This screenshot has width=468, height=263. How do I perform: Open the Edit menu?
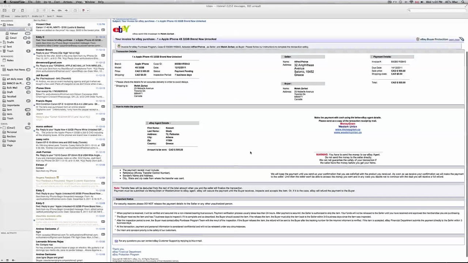[x=38, y=2]
